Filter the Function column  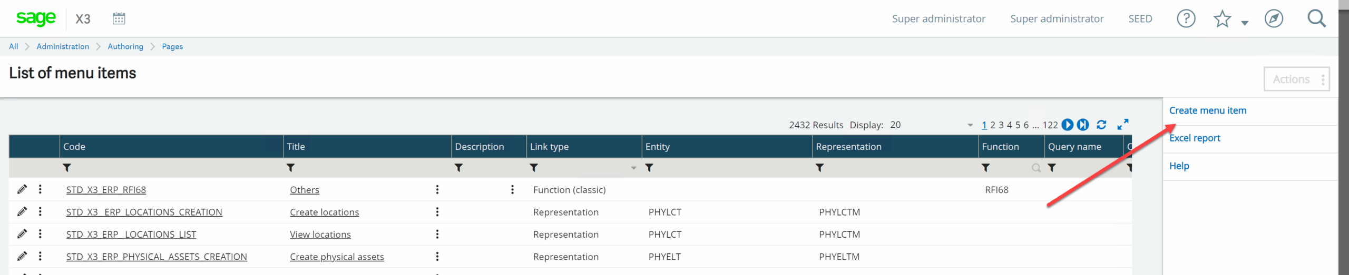point(985,168)
